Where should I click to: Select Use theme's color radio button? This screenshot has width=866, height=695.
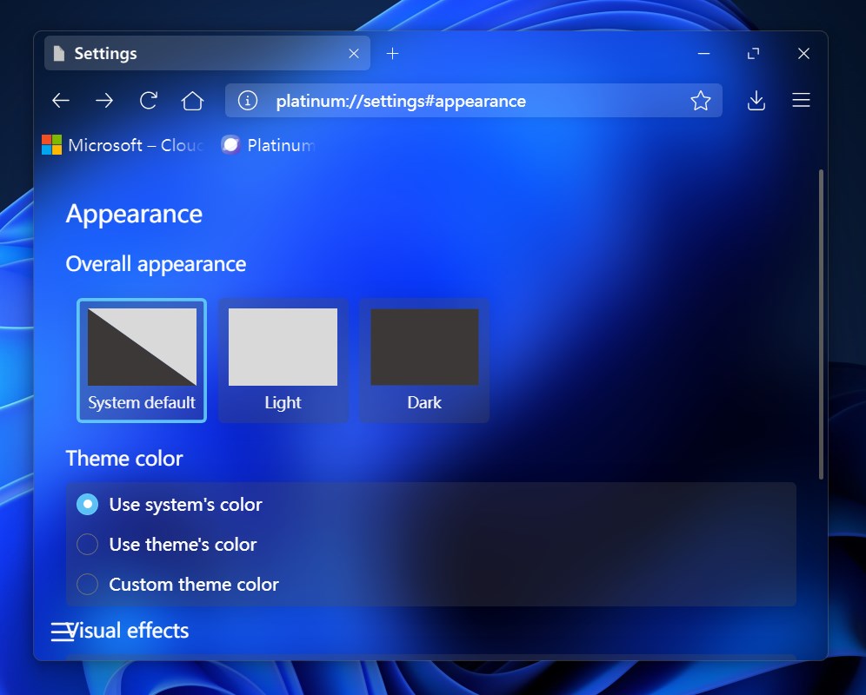[87, 545]
